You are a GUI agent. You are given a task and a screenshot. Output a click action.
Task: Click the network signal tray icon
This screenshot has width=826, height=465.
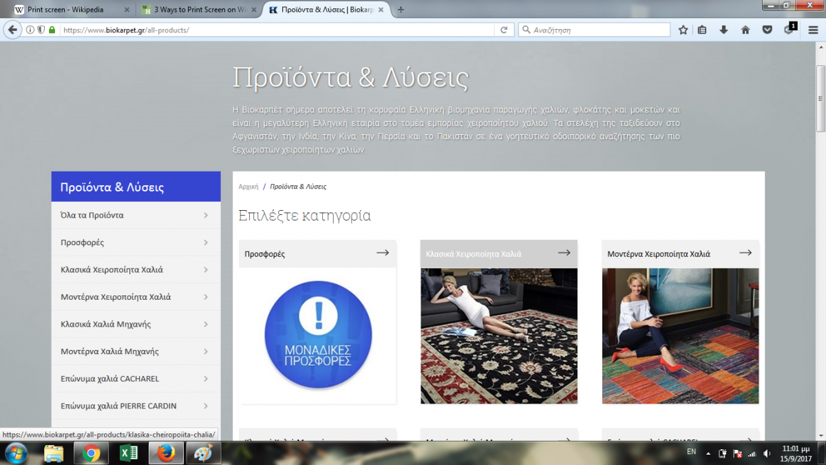coord(751,454)
